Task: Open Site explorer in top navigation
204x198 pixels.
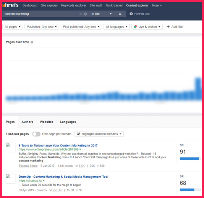Action: click(x=49, y=5)
